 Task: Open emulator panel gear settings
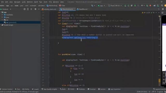coord(163,9)
